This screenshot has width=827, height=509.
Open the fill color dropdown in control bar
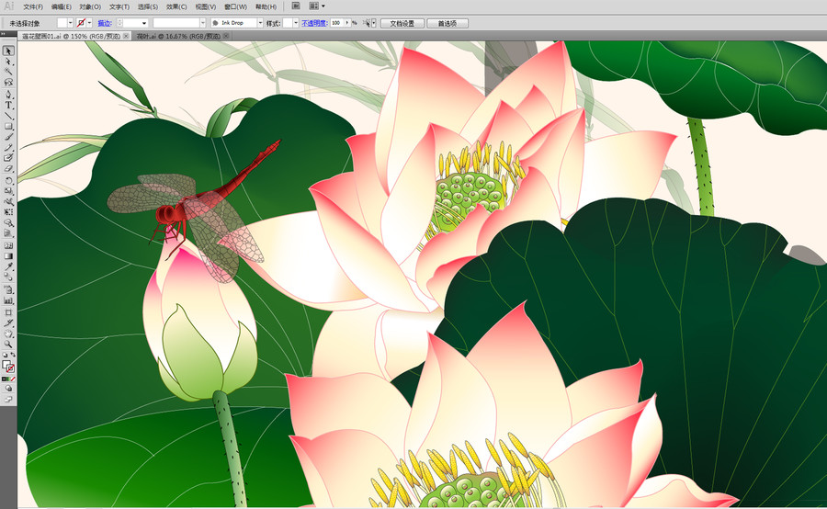71,23
